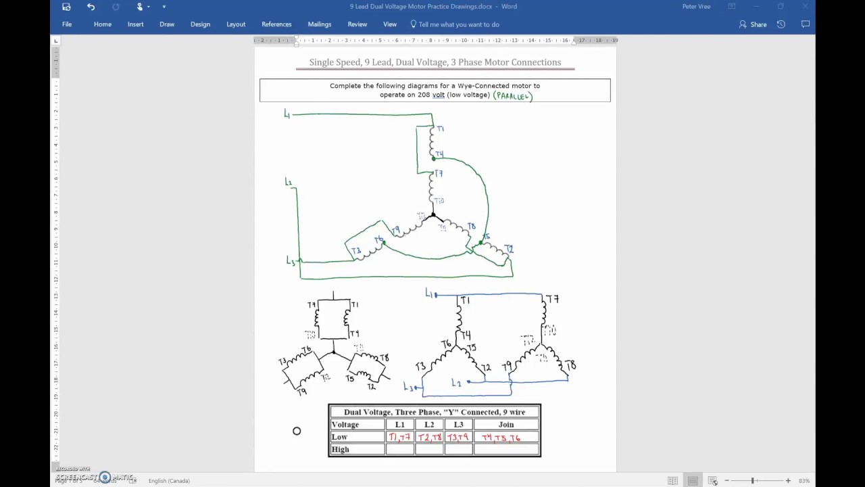Open Ribbon Display Options icon
This screenshot has height=487, width=865.
[x=731, y=7]
